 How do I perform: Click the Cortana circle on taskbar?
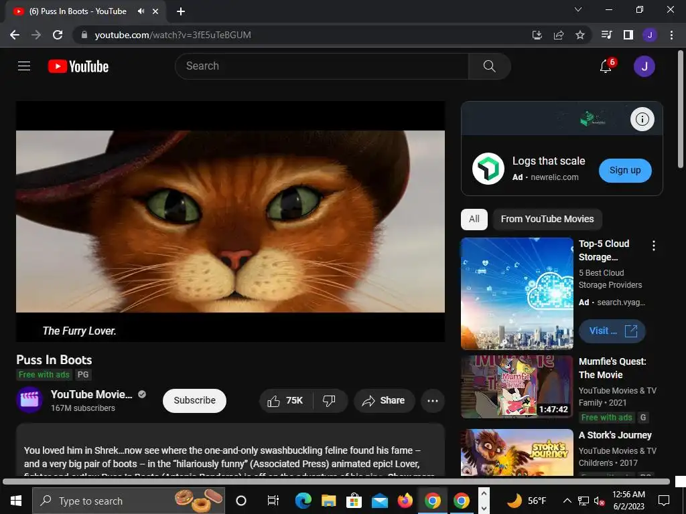[x=241, y=501]
